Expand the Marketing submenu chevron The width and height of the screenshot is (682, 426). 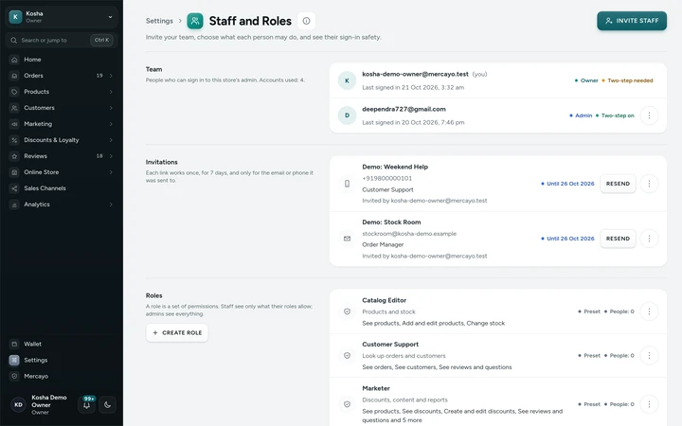pyautogui.click(x=111, y=124)
